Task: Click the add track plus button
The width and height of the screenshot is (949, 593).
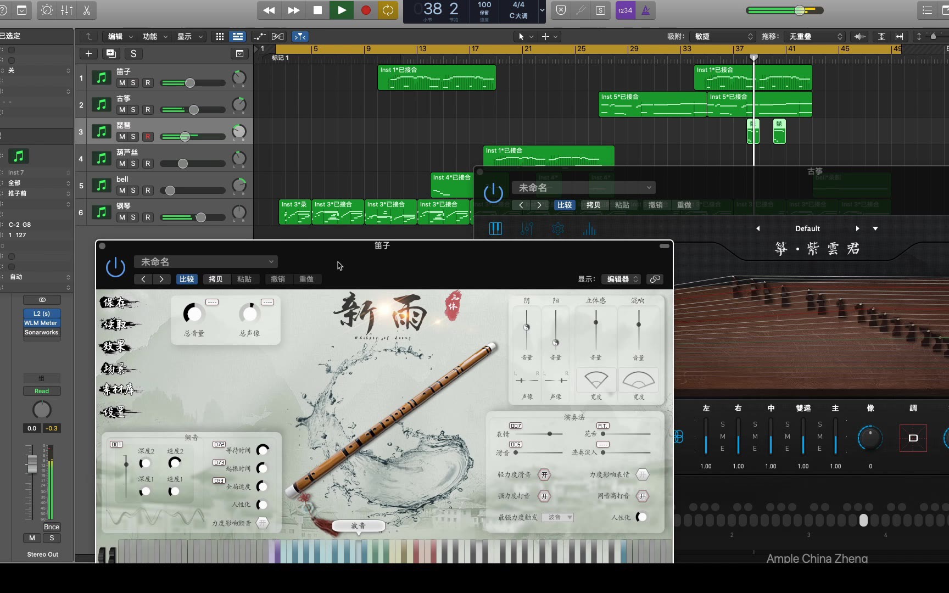Action: [88, 53]
